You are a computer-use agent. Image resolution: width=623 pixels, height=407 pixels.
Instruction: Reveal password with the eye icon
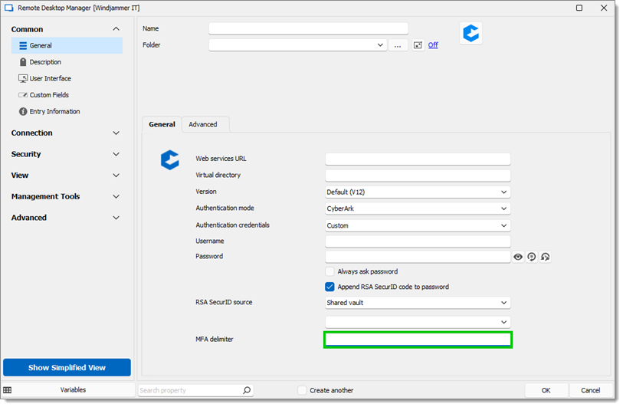coord(518,258)
